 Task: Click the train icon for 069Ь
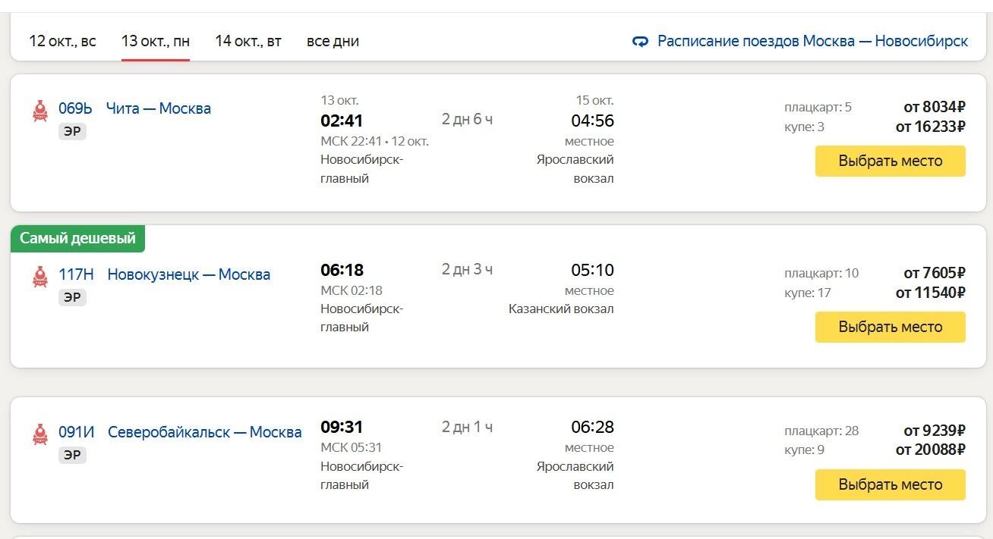point(40,111)
